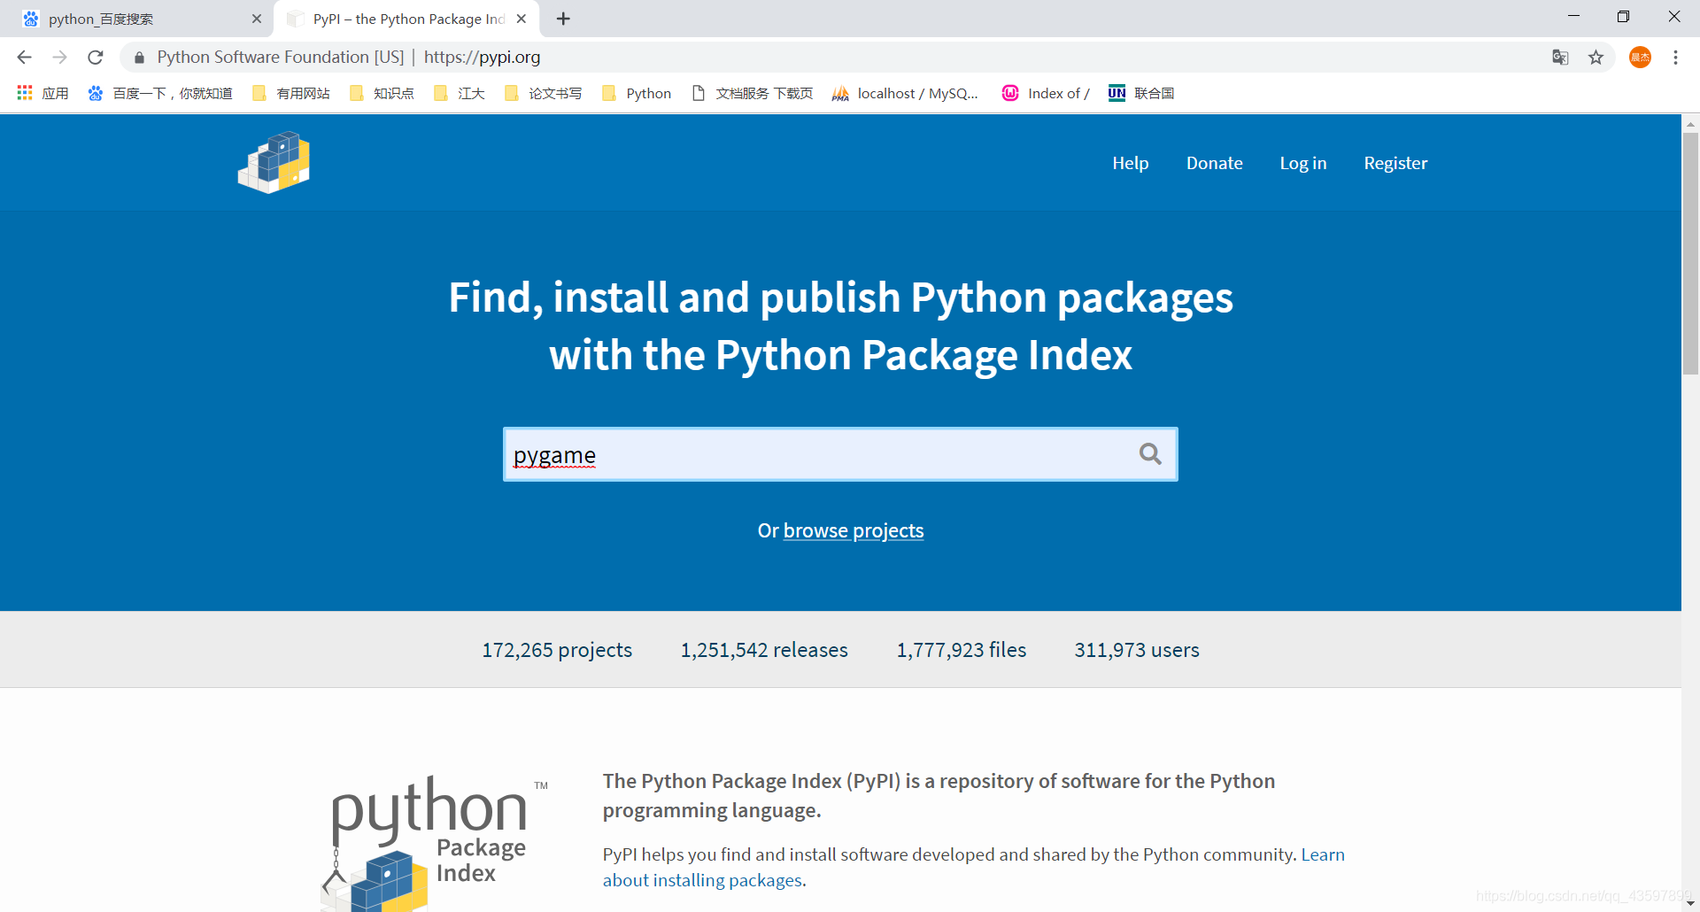Click the Log in link
1700x912 pixels.
point(1302,163)
